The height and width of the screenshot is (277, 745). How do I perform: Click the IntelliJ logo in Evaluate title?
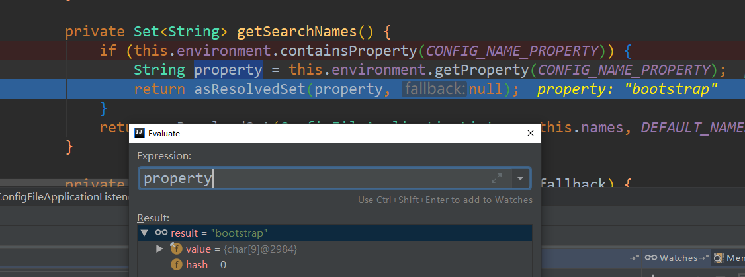click(x=140, y=133)
